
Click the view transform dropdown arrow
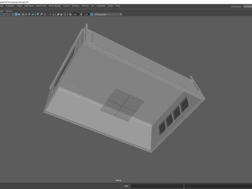(x=121, y=14)
